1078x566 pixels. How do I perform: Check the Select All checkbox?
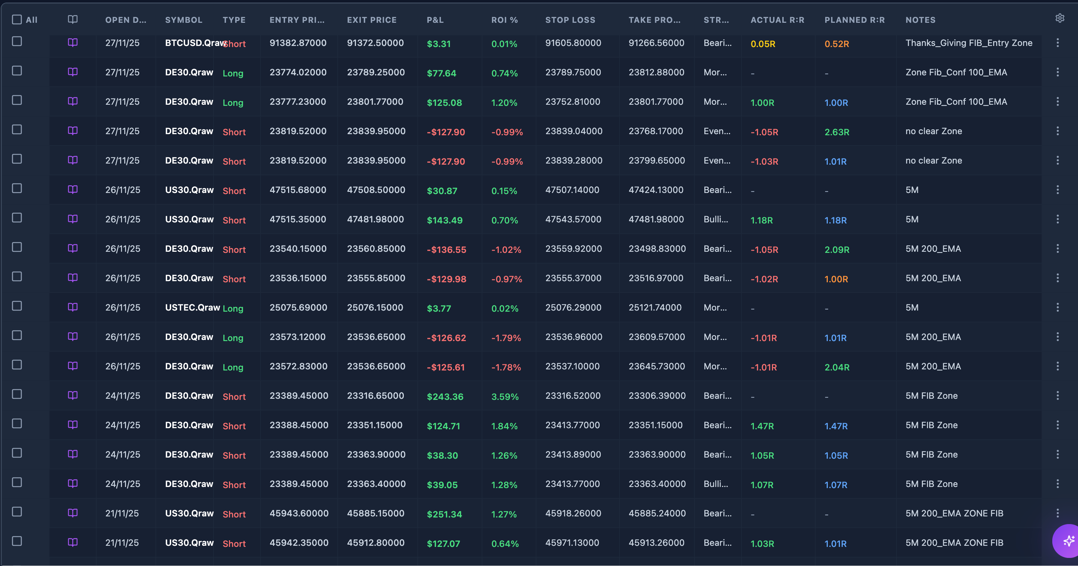[17, 19]
